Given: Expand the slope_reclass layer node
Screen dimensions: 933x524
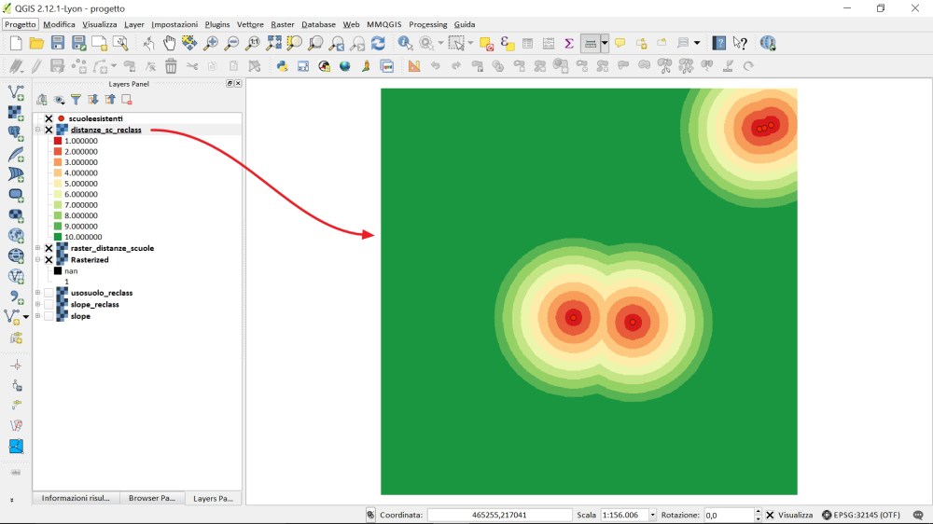Looking at the screenshot, I should coord(38,305).
